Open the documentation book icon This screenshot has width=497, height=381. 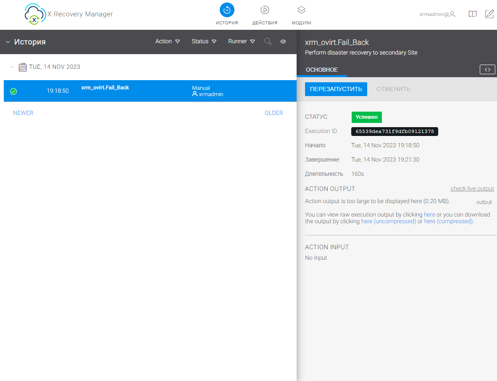click(473, 14)
